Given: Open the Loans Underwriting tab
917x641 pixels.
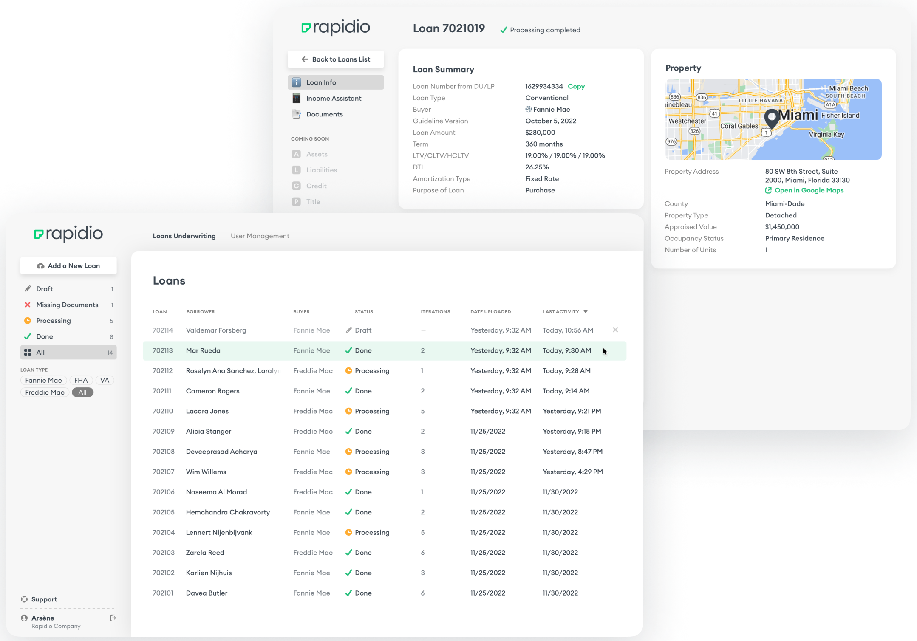Looking at the screenshot, I should pos(184,236).
